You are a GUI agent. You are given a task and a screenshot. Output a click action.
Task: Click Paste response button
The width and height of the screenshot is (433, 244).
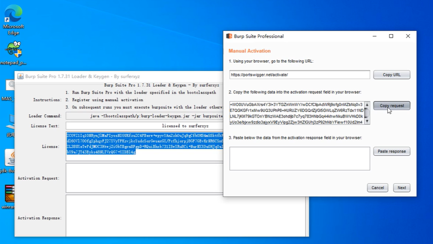pyautogui.click(x=392, y=151)
